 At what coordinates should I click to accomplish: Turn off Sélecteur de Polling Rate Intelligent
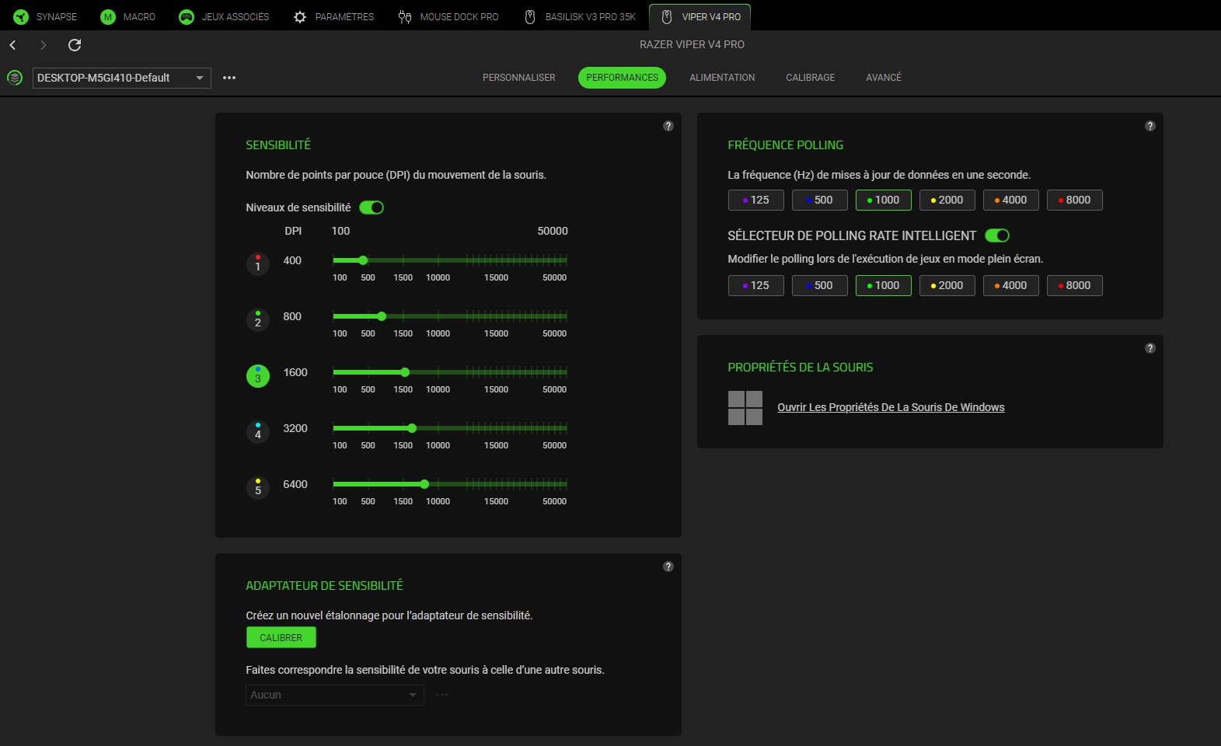point(996,235)
